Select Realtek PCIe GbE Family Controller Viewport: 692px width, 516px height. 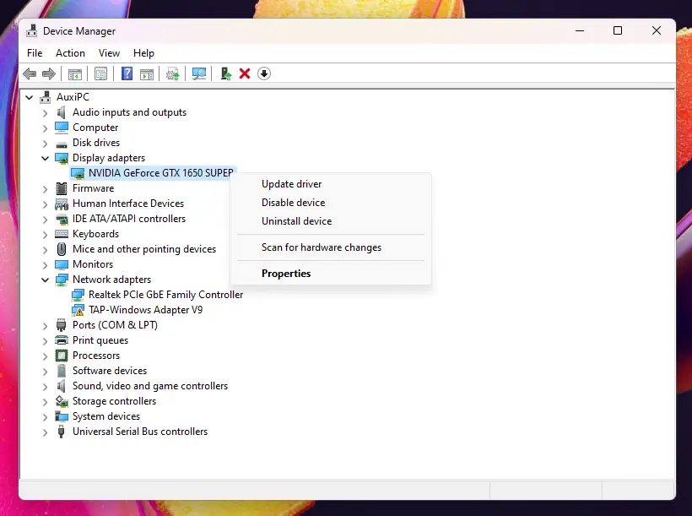click(x=166, y=295)
